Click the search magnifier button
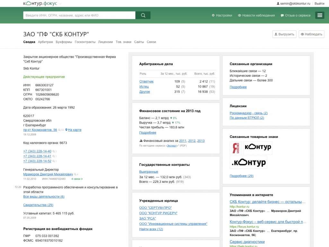The image size is (329, 247). pyautogui.click(x=143, y=15)
